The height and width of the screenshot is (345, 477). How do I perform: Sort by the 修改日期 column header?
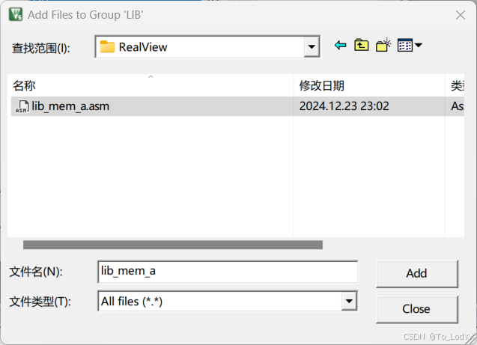pyautogui.click(x=369, y=85)
